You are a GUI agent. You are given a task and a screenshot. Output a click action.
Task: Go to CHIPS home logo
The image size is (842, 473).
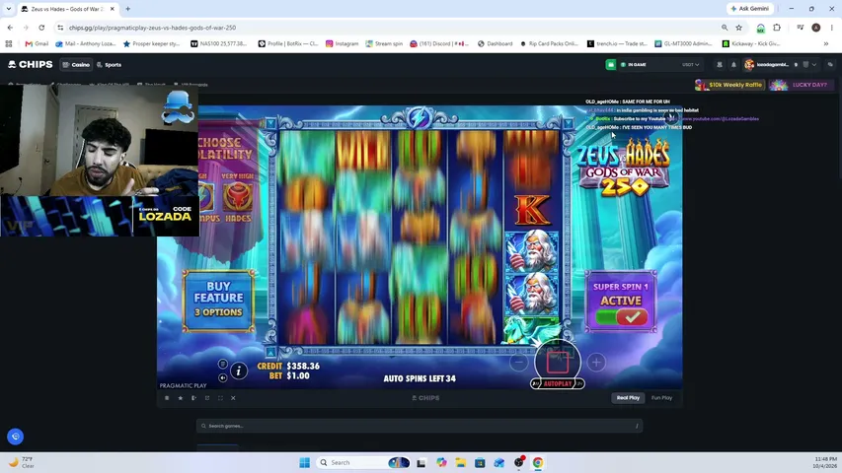point(31,64)
